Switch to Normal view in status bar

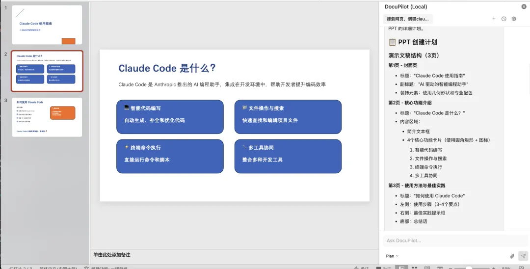coord(401,268)
